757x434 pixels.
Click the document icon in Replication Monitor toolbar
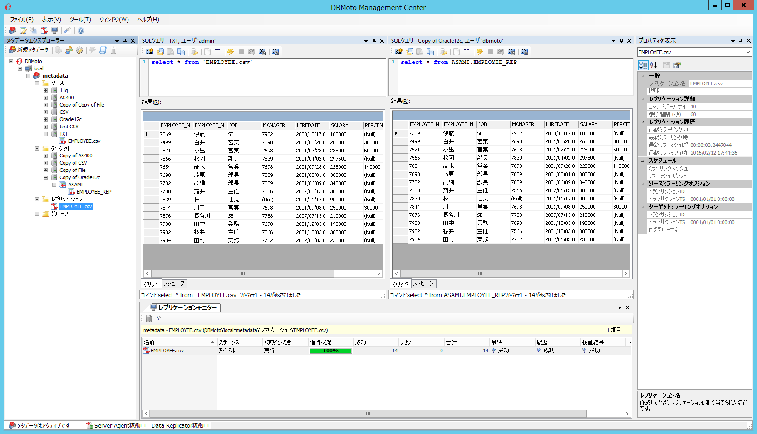149,318
